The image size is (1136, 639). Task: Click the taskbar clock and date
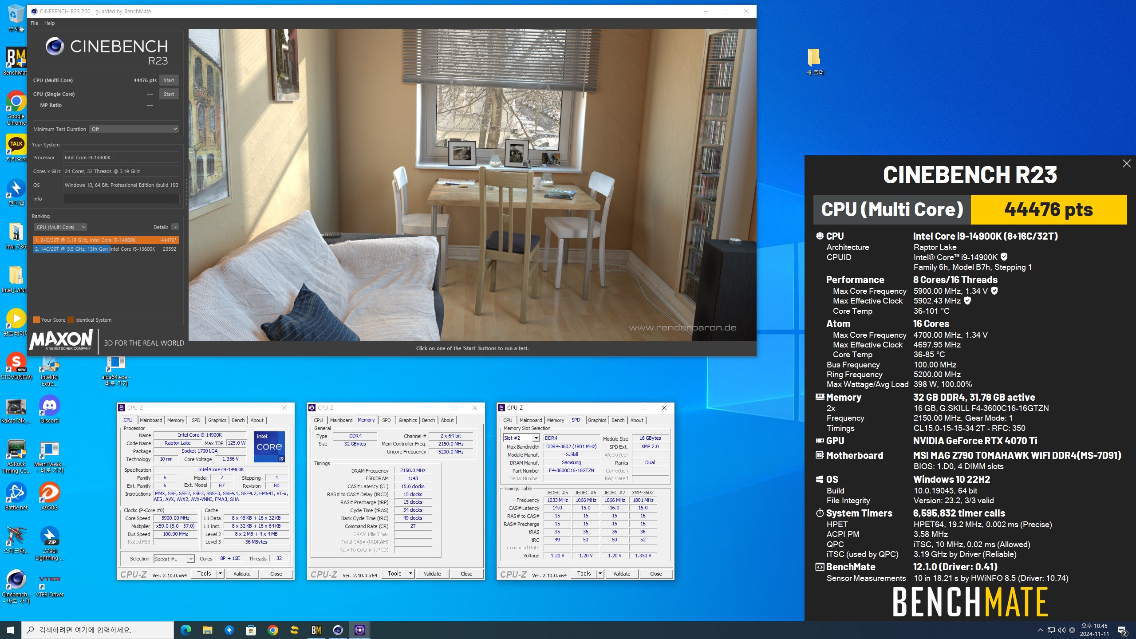(x=1094, y=630)
